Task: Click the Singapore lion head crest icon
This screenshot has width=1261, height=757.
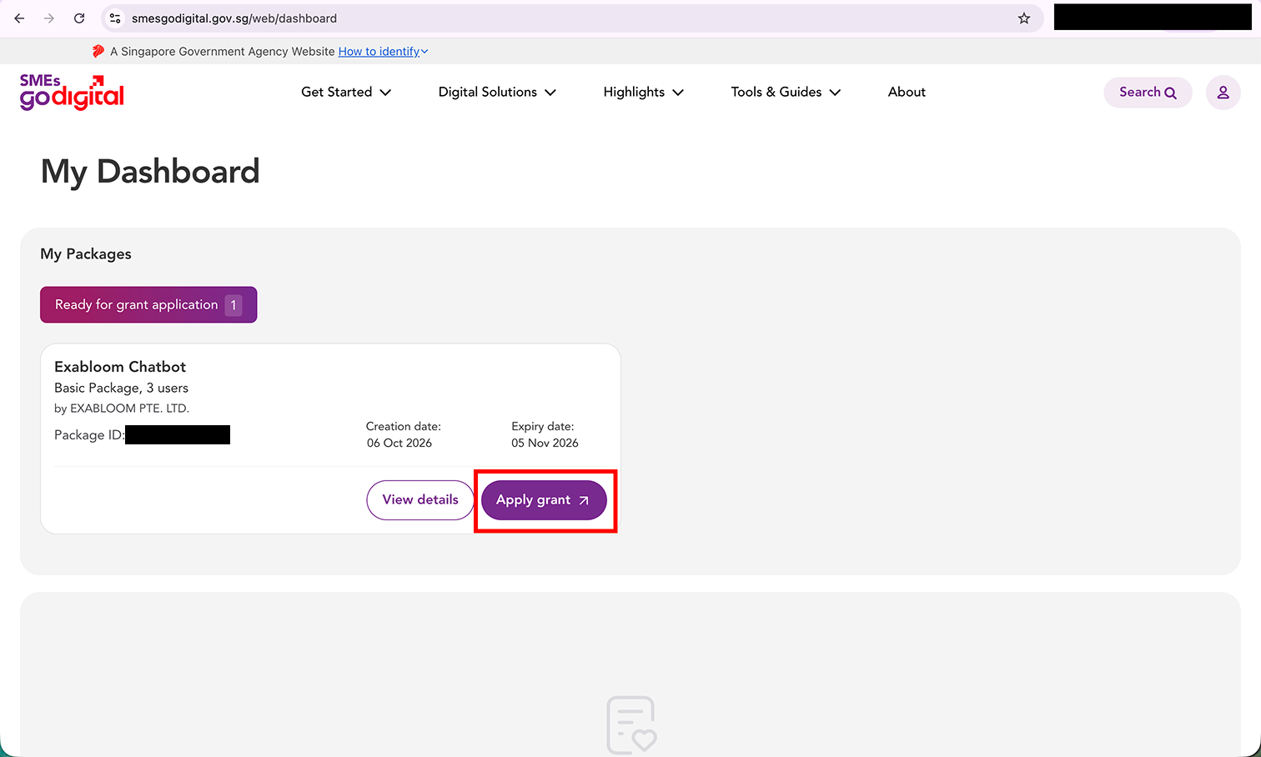Action: (x=98, y=51)
